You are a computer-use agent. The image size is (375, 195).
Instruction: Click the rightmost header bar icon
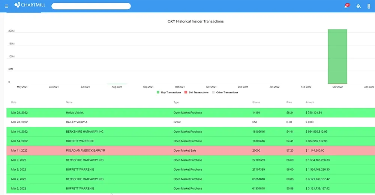(x=369, y=6)
